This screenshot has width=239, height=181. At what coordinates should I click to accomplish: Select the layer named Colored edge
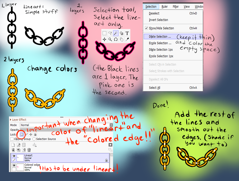point(60,167)
